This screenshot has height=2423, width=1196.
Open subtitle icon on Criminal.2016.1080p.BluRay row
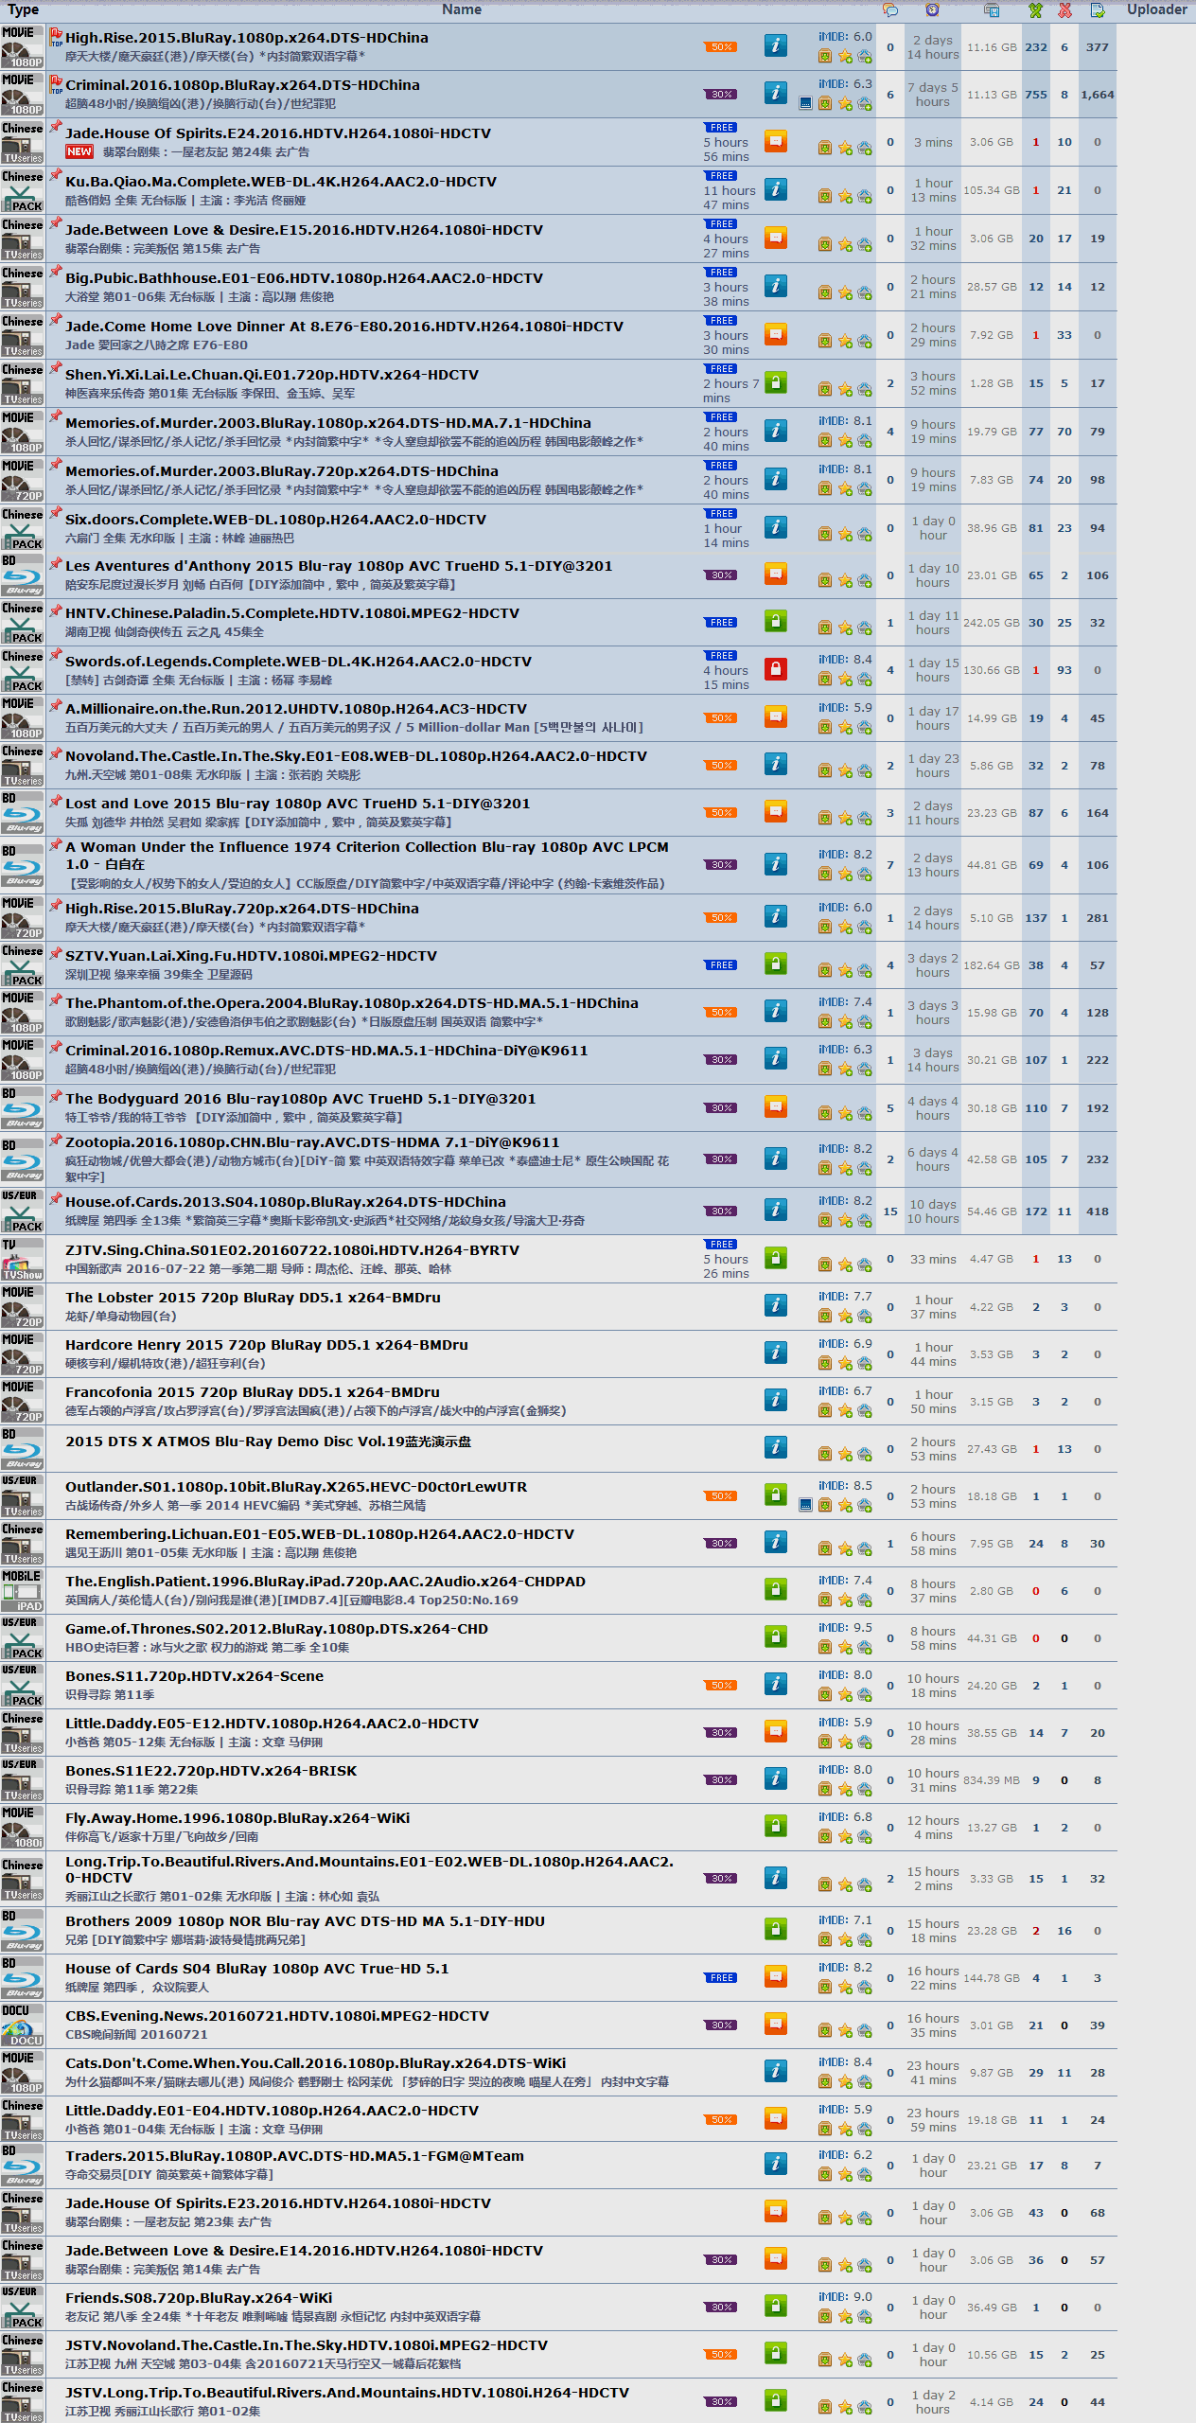[805, 103]
